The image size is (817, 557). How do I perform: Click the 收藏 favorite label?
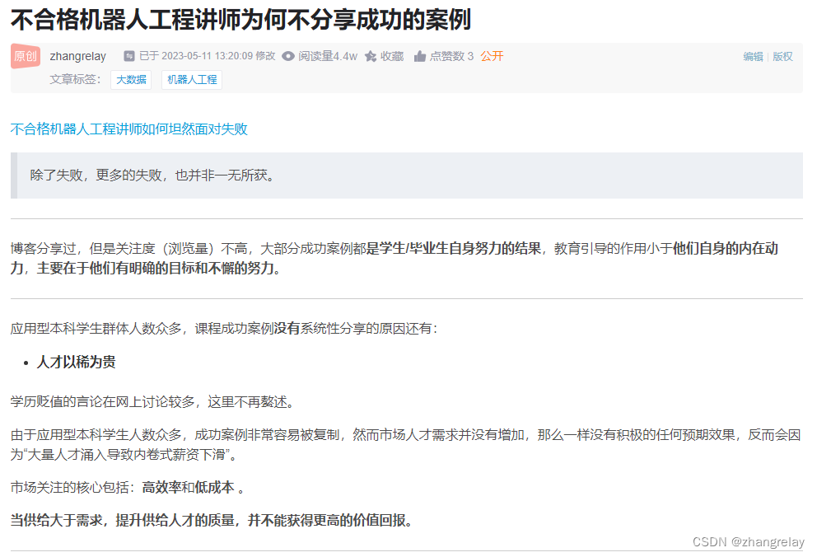coord(392,56)
